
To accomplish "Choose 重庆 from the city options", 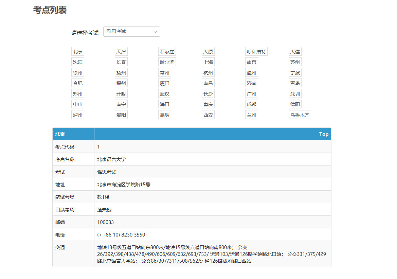I will tap(208, 104).
